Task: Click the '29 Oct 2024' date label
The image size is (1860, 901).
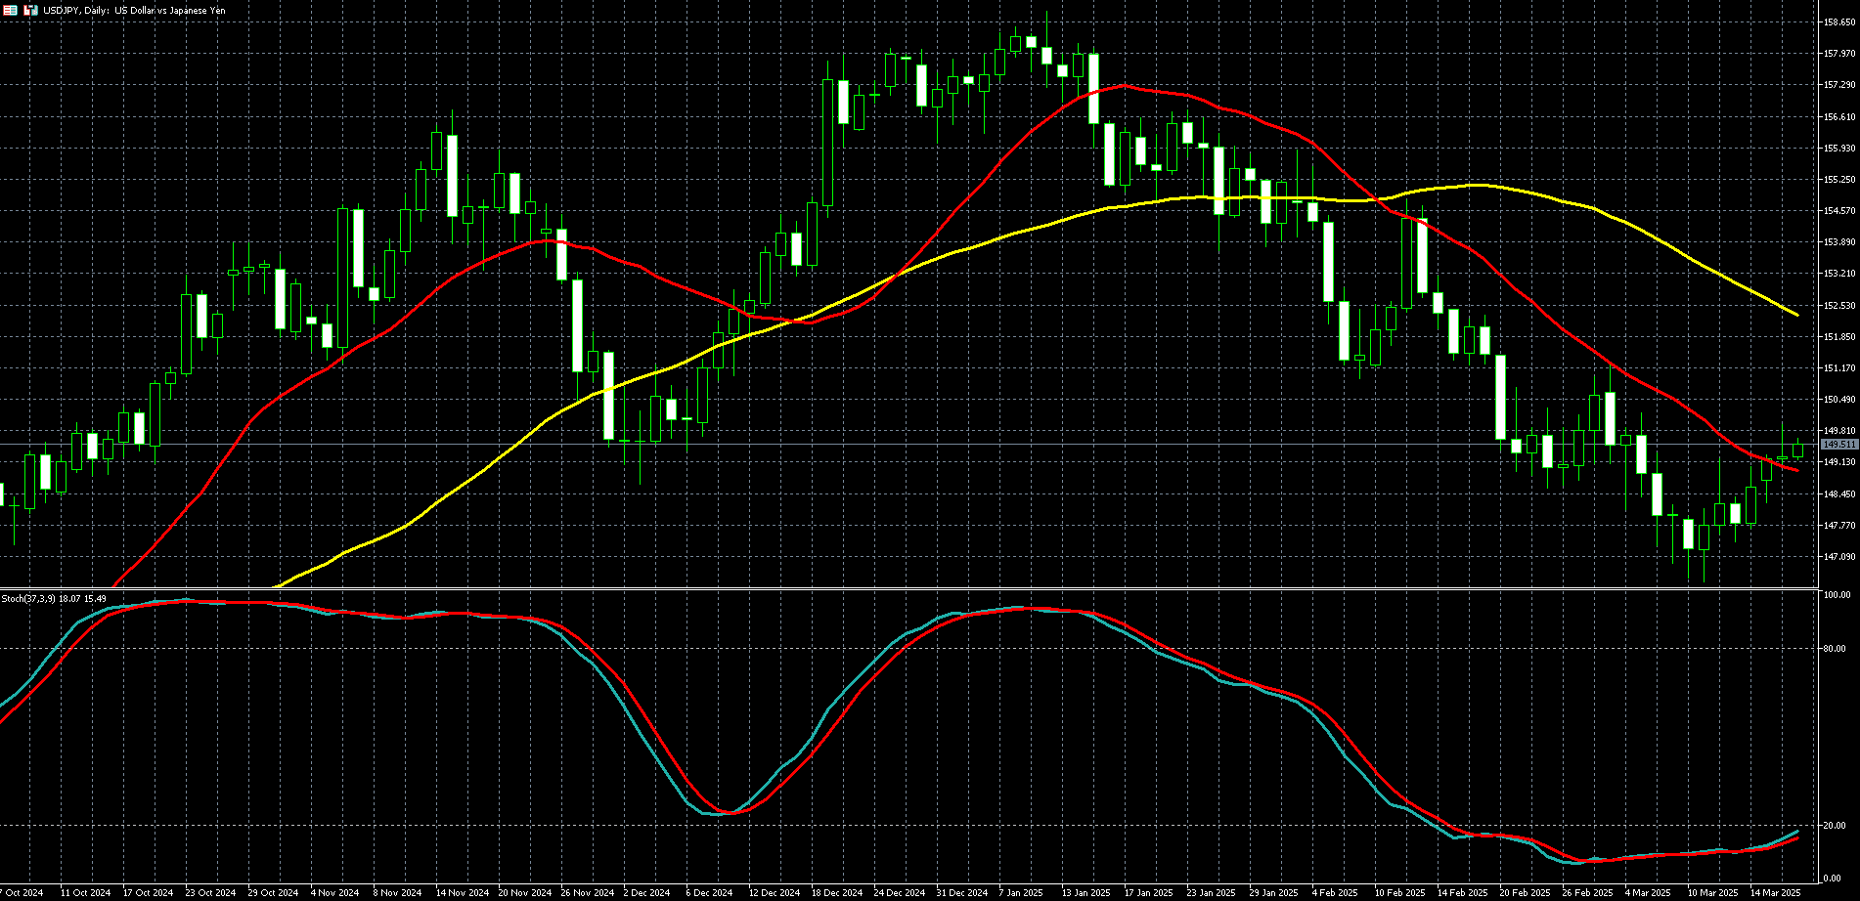Action: pyautogui.click(x=273, y=893)
